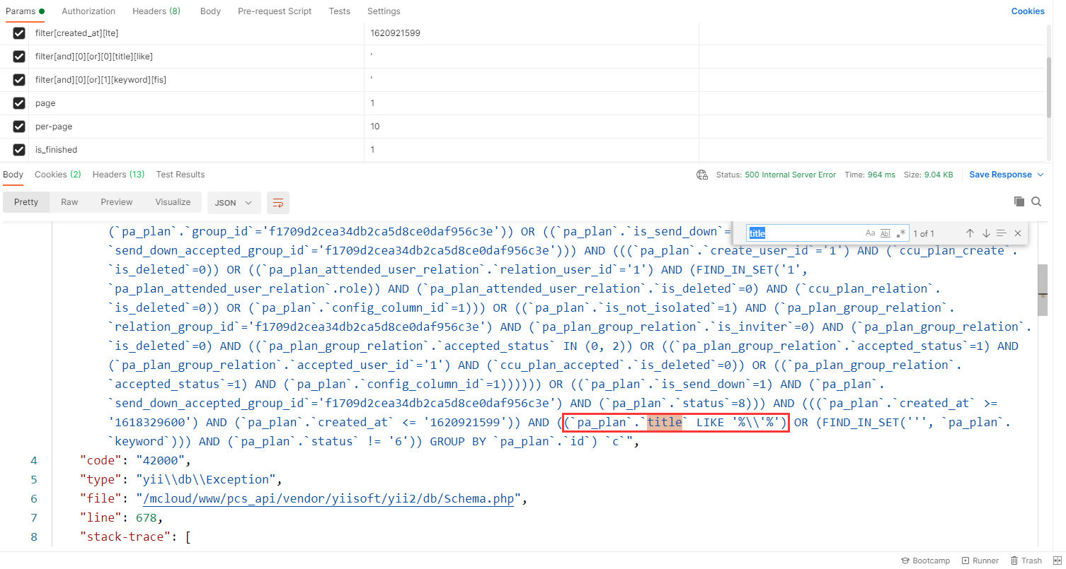This screenshot has width=1066, height=569.
Task: Close the find widget
Action: [x=1018, y=233]
